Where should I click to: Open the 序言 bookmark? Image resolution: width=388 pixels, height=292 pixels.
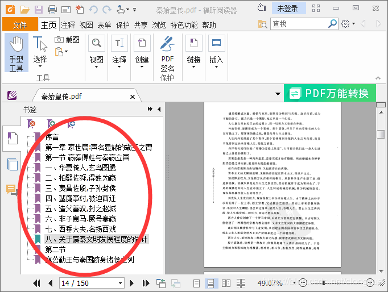[52, 137]
